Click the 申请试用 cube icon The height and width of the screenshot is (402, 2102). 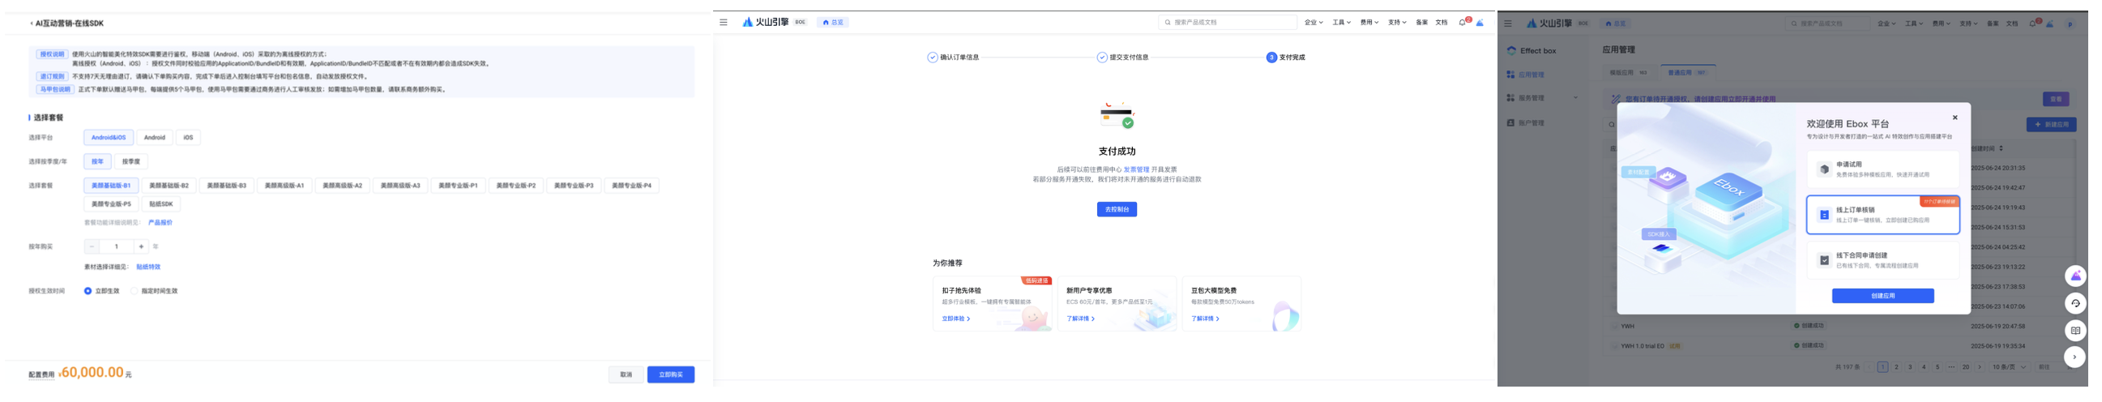[1824, 169]
